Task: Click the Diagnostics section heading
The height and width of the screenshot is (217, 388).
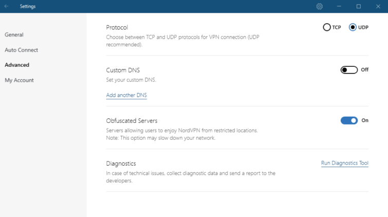Action: pyautogui.click(x=121, y=164)
